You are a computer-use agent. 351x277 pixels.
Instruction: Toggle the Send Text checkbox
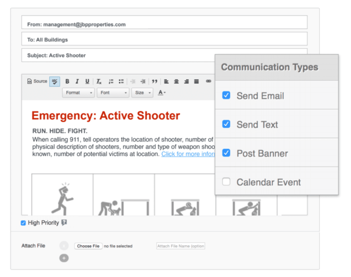click(226, 124)
